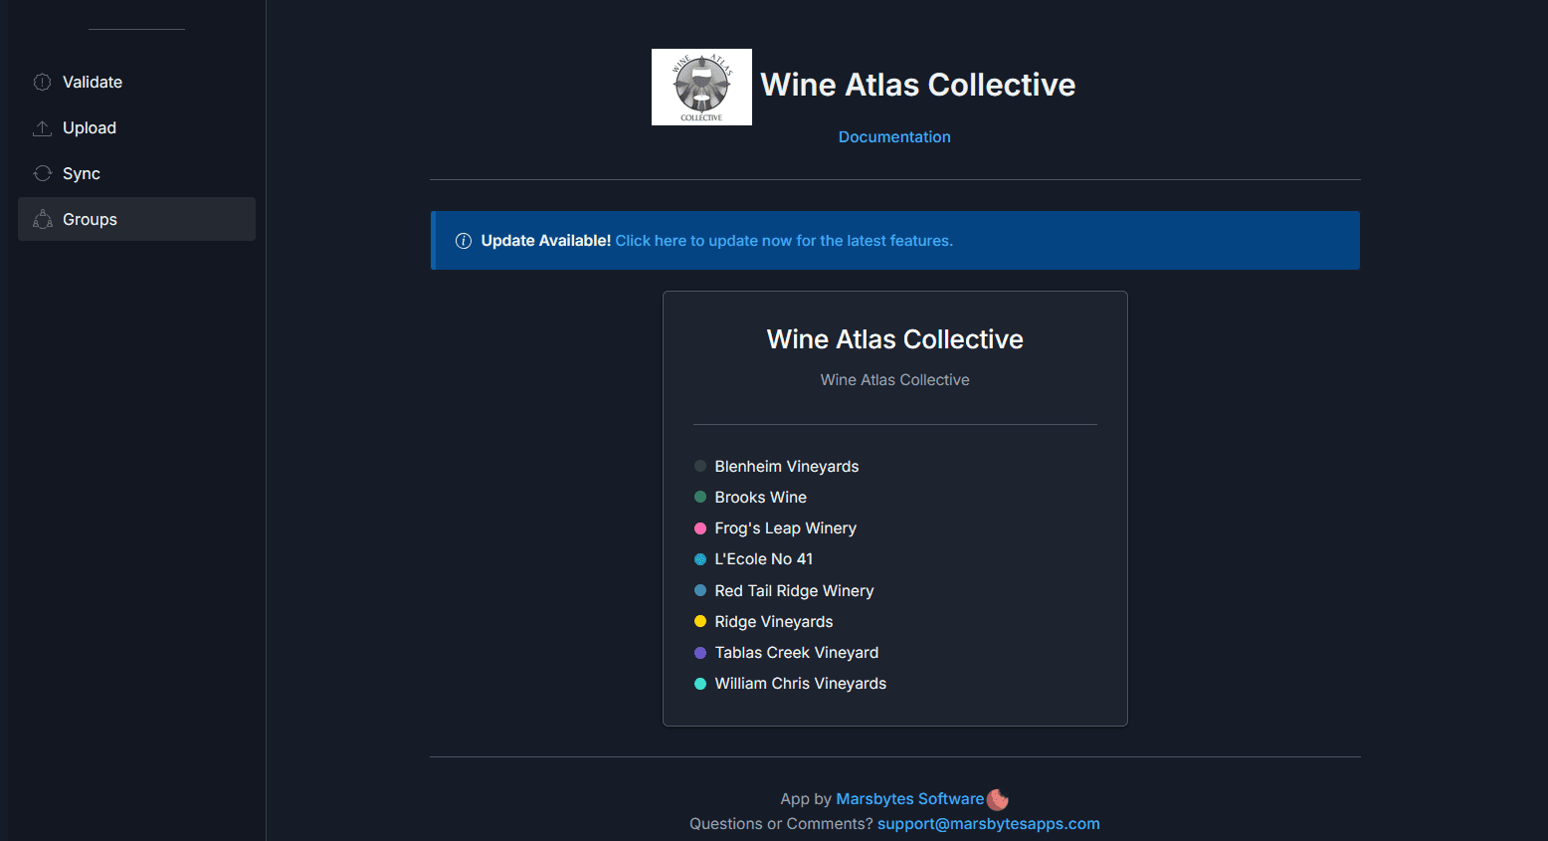Click the yellow dot beside Ridge Vineyards
The image size is (1548, 841).
700,622
